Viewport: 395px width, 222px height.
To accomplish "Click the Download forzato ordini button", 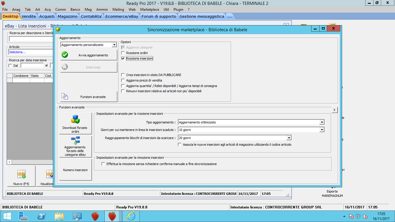I will 75,124.
